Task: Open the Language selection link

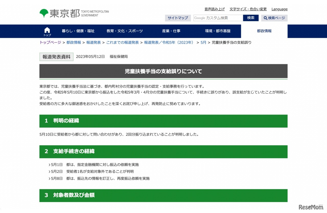Action: coord(279,9)
